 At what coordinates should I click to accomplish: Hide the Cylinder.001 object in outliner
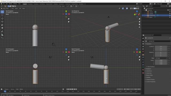click(x=170, y=15)
